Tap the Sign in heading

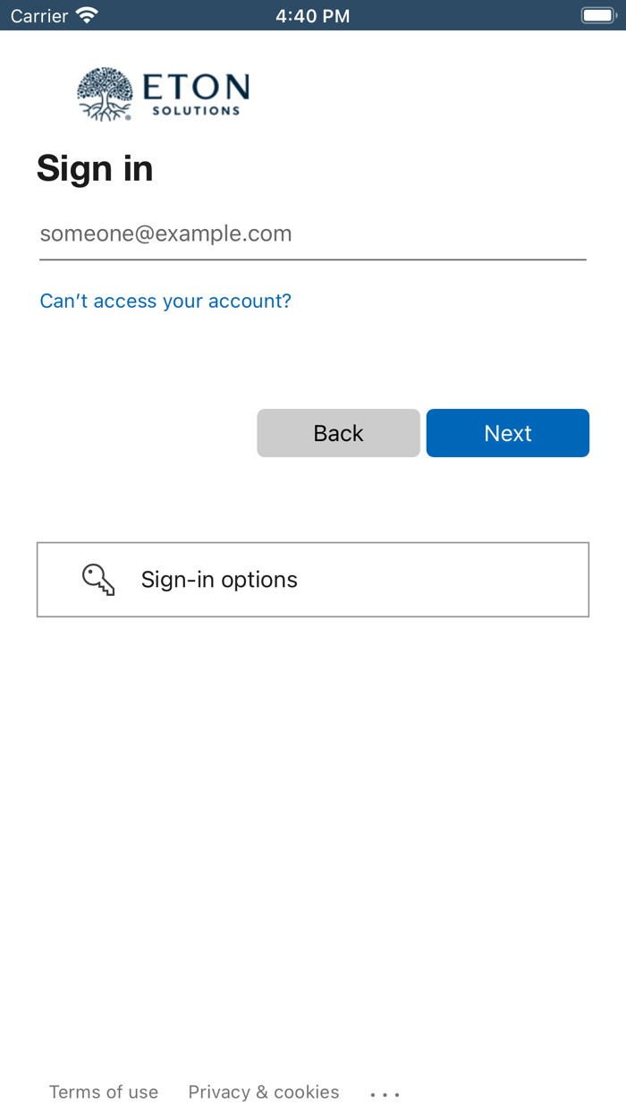tap(95, 168)
